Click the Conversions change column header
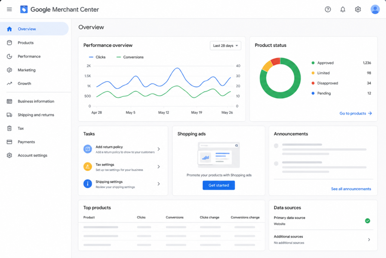This screenshot has width=386, height=258. 245,217
